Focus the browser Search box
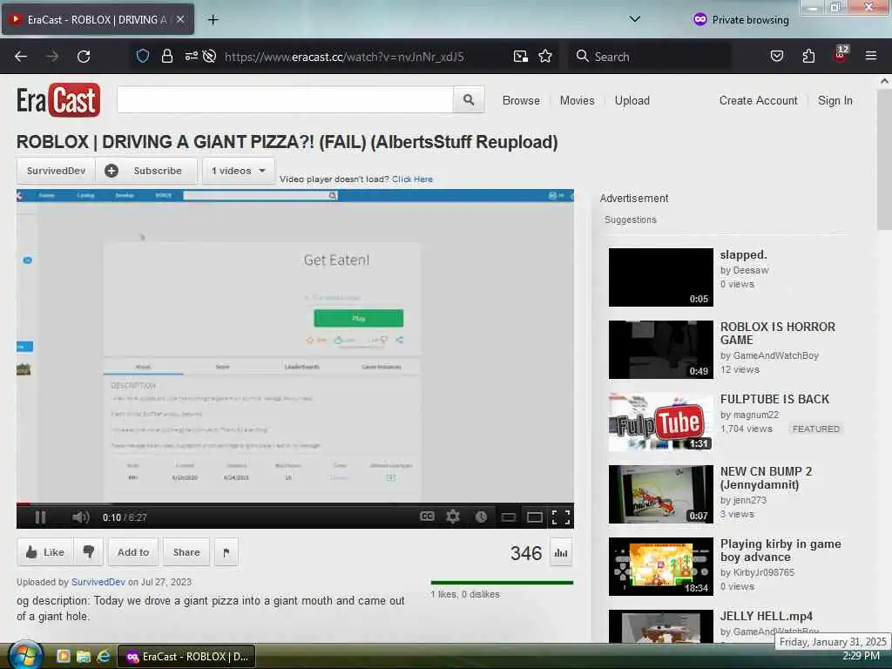The width and height of the screenshot is (892, 669). point(648,57)
